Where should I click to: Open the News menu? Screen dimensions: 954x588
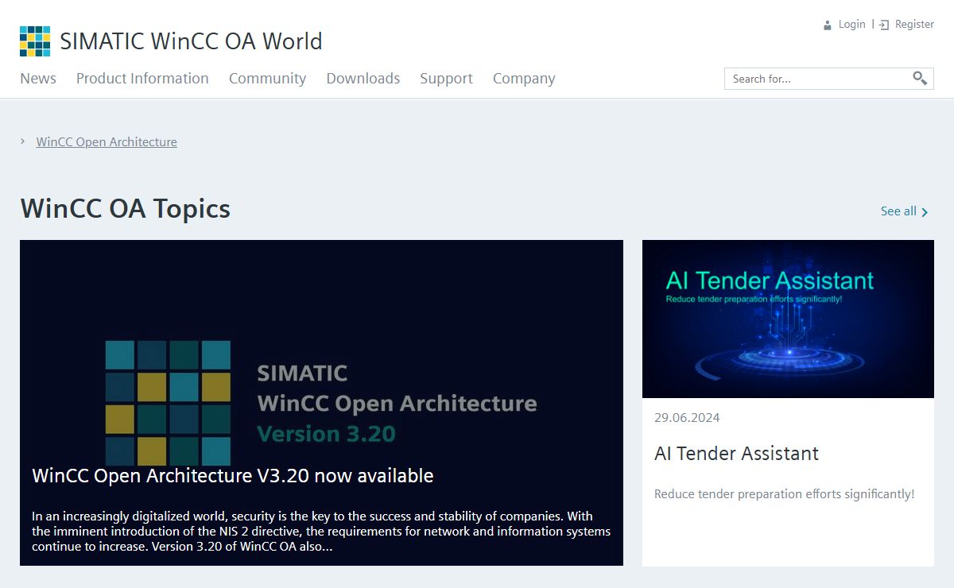pyautogui.click(x=38, y=78)
